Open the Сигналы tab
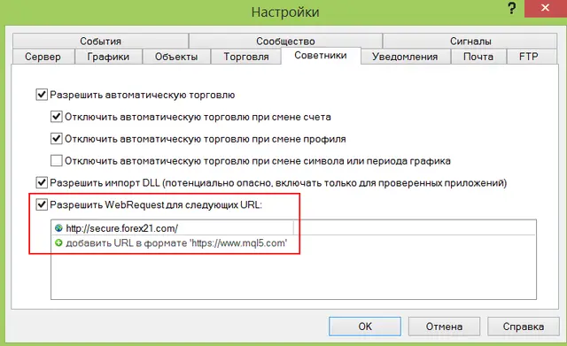The height and width of the screenshot is (346, 567). pyautogui.click(x=470, y=41)
